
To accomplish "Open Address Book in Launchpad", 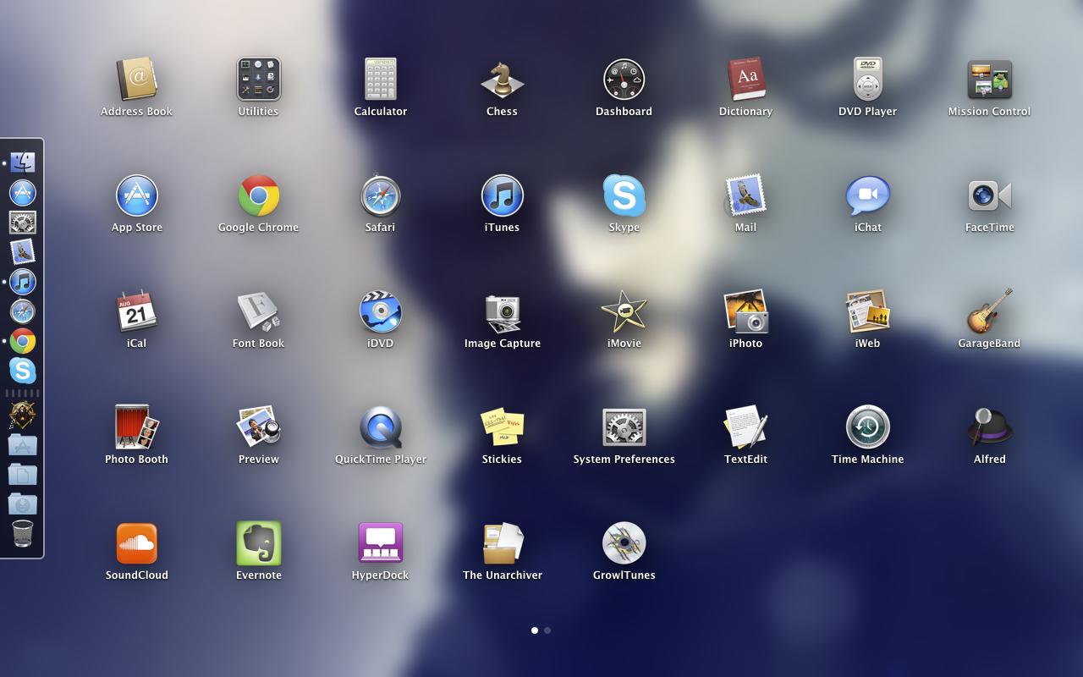I will 136,80.
